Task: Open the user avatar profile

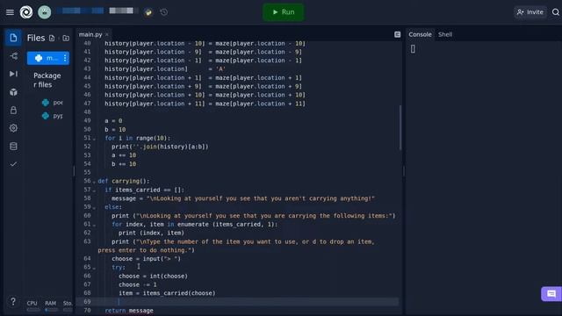Action: (45, 12)
